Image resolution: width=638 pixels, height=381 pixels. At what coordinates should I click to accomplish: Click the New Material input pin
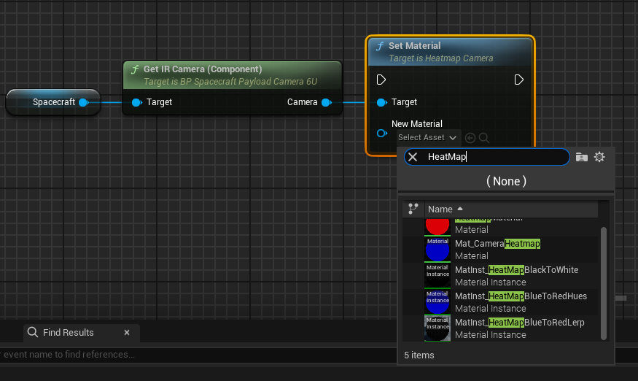[x=381, y=133]
